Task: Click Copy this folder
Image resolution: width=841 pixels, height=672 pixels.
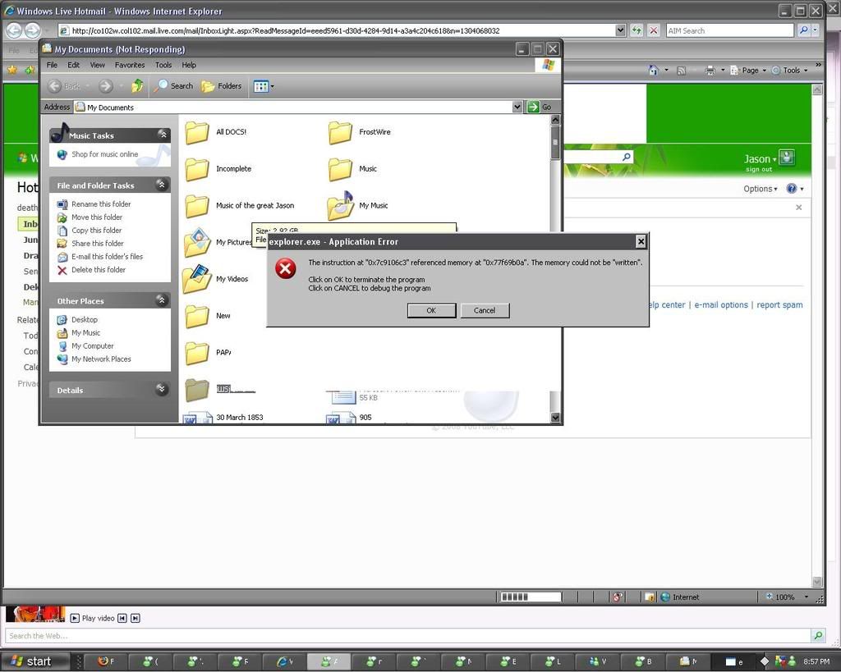Action: pos(97,231)
